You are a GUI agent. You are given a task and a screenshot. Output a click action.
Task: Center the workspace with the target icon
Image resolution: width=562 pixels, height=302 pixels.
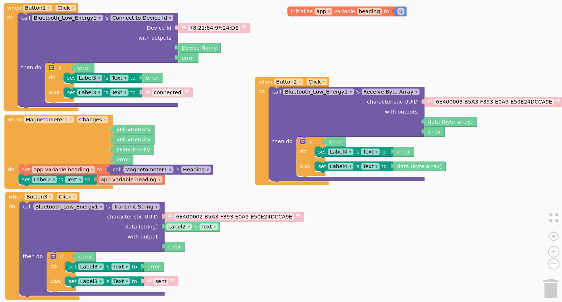coord(554,236)
